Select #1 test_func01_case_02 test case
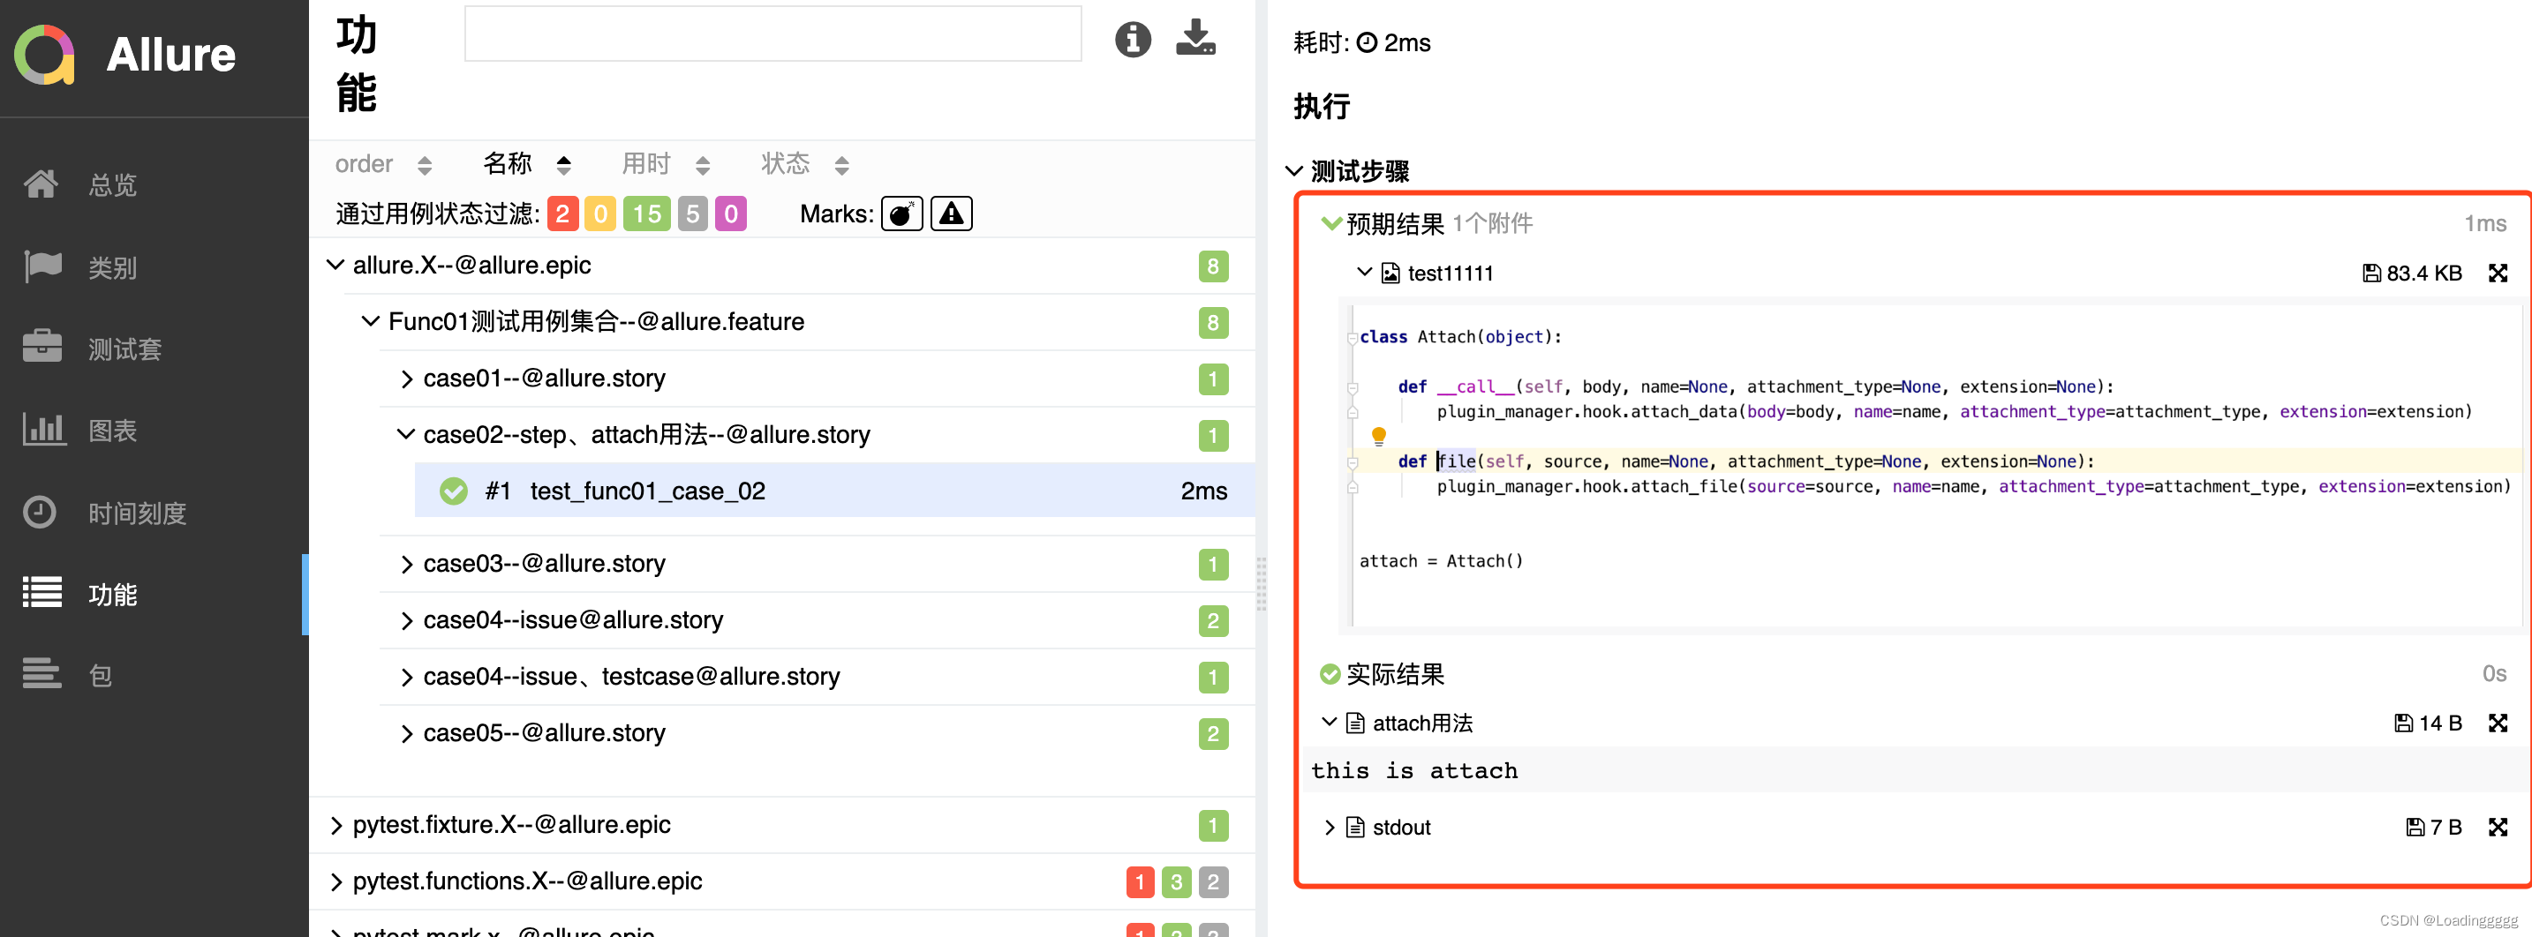 point(834,490)
